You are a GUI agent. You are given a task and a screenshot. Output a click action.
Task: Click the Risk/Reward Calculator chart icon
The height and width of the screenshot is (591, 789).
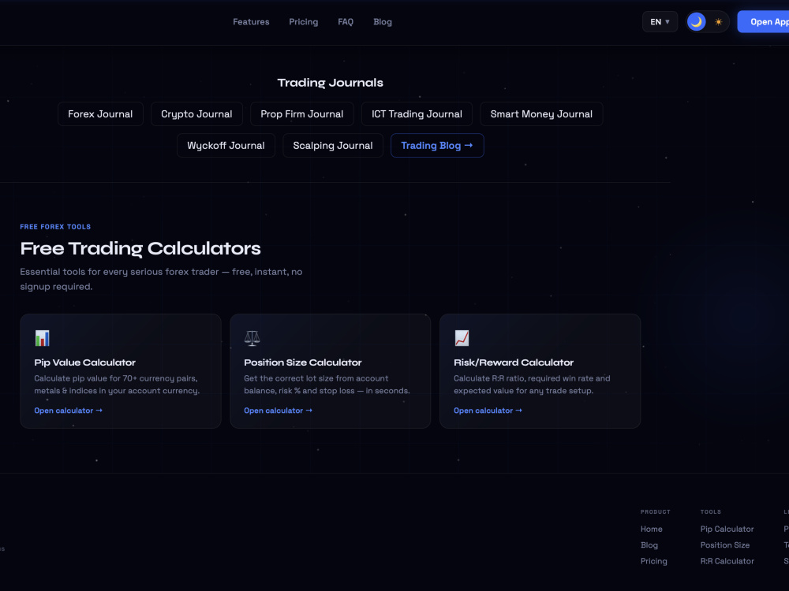[x=462, y=338]
